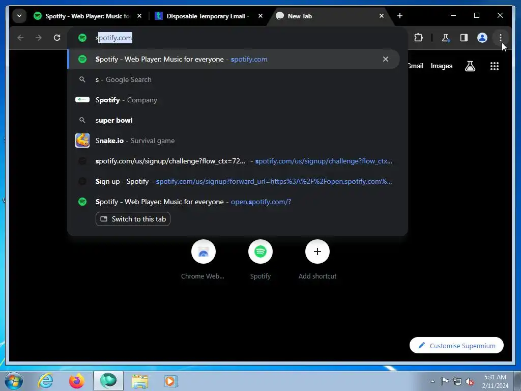
Task: Open the tab search dropdown arrow
Action: [19, 16]
